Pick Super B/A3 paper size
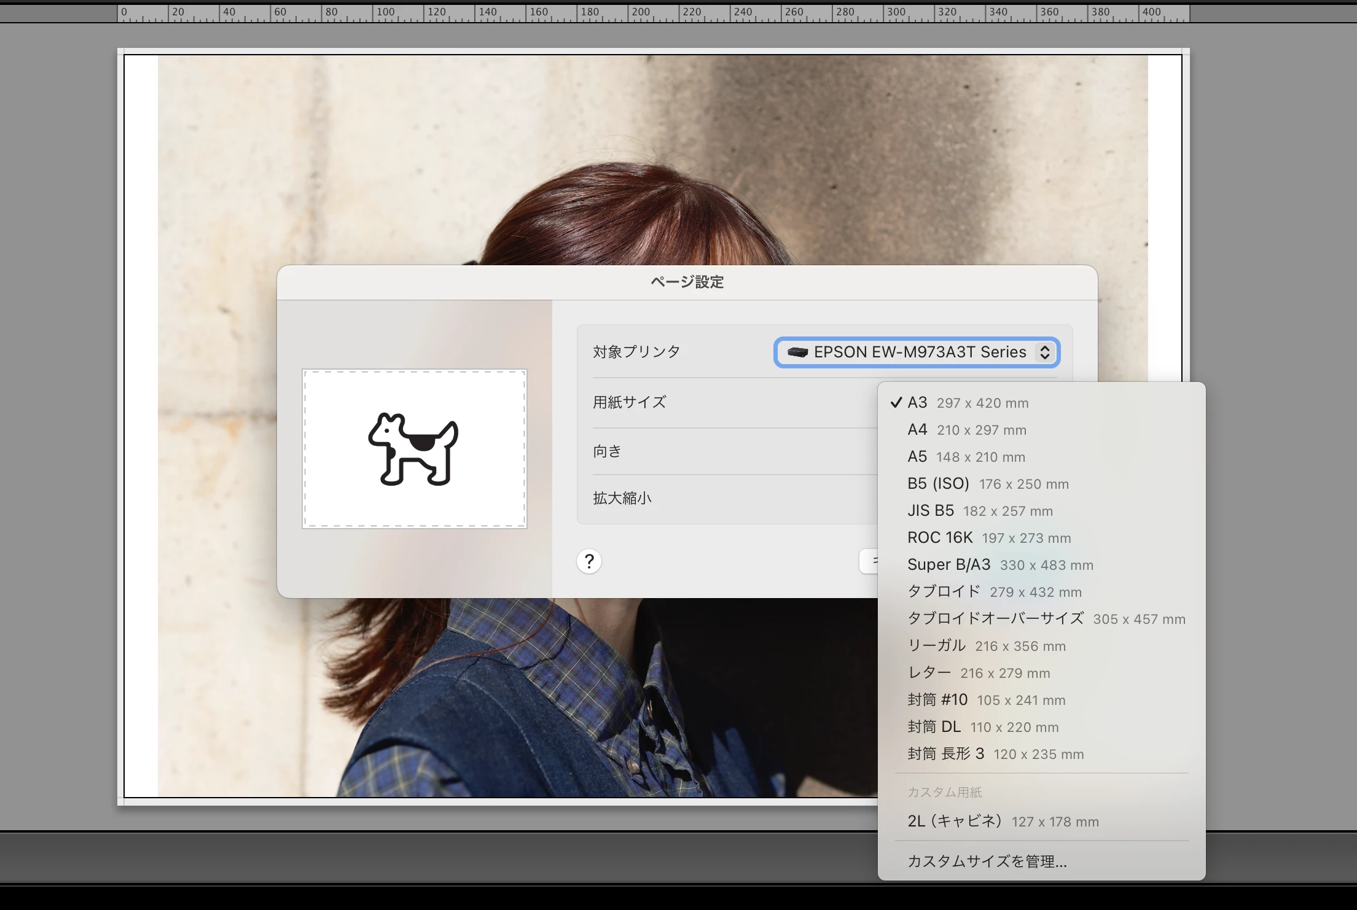Screen dimensions: 1357x910 pyautogui.click(x=999, y=565)
